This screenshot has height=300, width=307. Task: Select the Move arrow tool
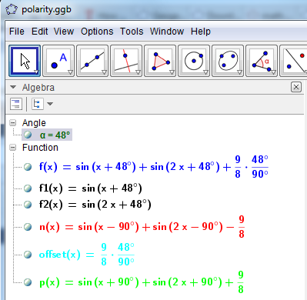tap(25, 61)
